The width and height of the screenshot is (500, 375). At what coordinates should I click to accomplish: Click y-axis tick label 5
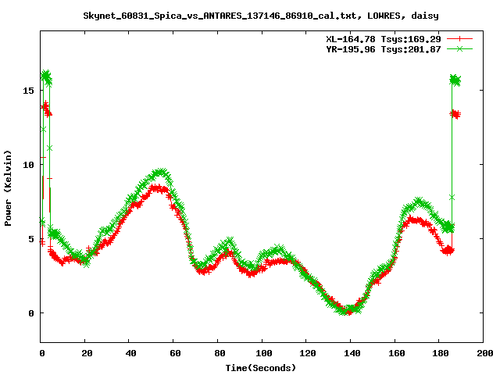(x=31, y=239)
